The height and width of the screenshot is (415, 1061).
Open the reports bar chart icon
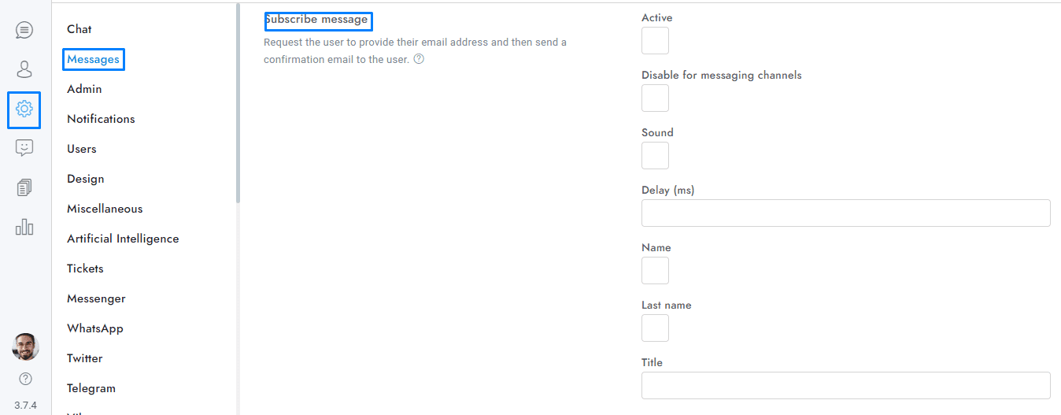[x=24, y=227]
